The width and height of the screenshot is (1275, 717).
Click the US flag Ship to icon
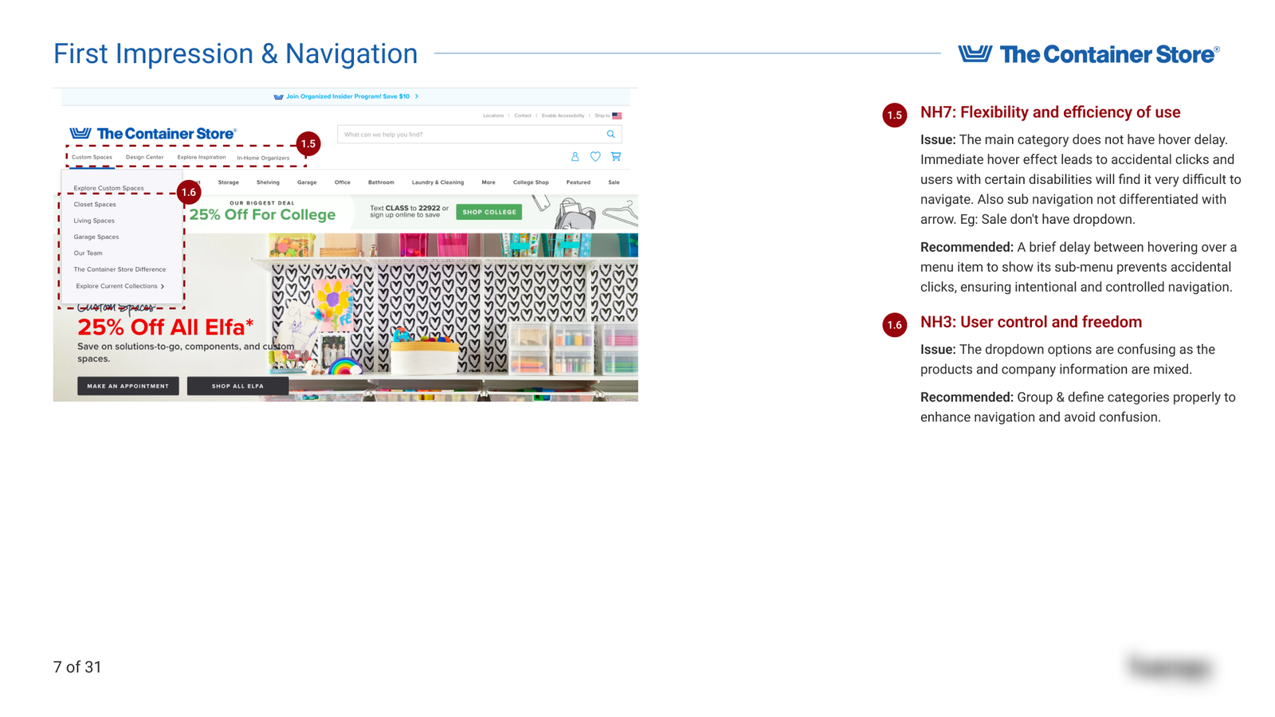[617, 116]
